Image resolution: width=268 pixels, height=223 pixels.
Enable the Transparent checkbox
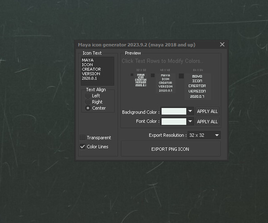[x=83, y=137]
